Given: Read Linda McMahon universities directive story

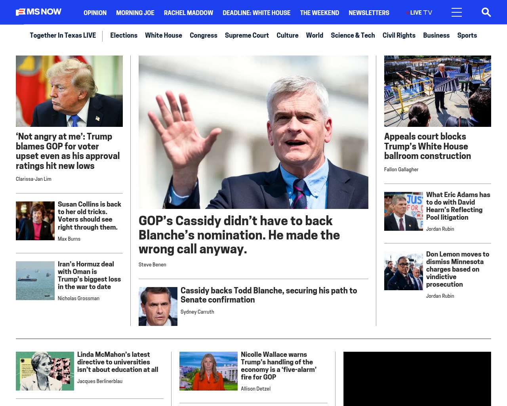Looking at the screenshot, I should (118, 362).
